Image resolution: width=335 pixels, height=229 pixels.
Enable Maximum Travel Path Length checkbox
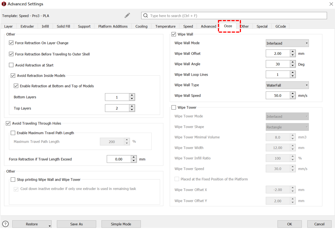[13, 133]
